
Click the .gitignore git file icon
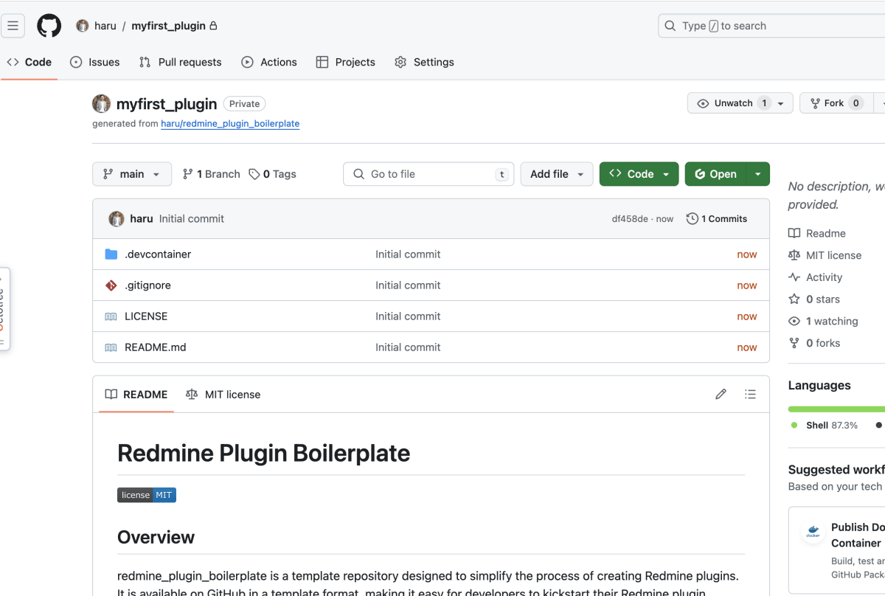click(x=111, y=285)
